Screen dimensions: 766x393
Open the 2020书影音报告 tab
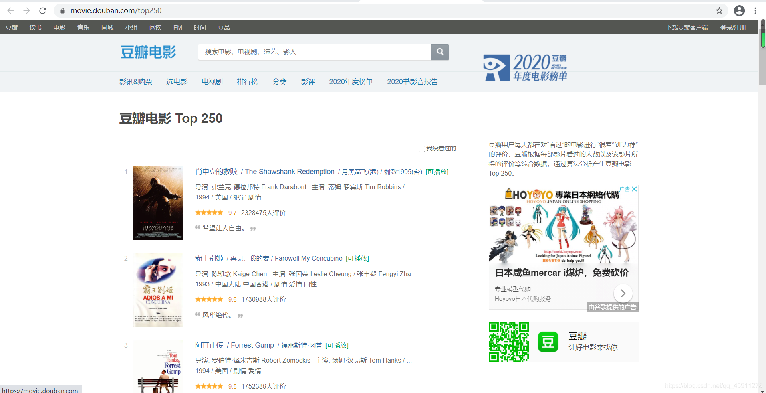coord(413,82)
